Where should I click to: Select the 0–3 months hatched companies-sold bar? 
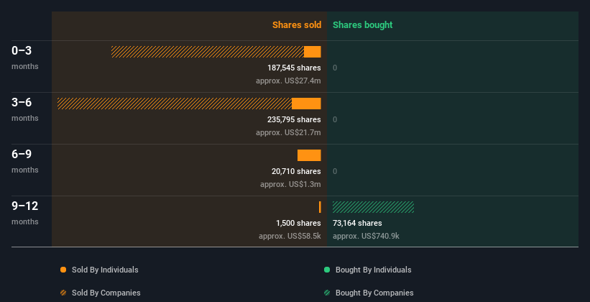pos(207,52)
